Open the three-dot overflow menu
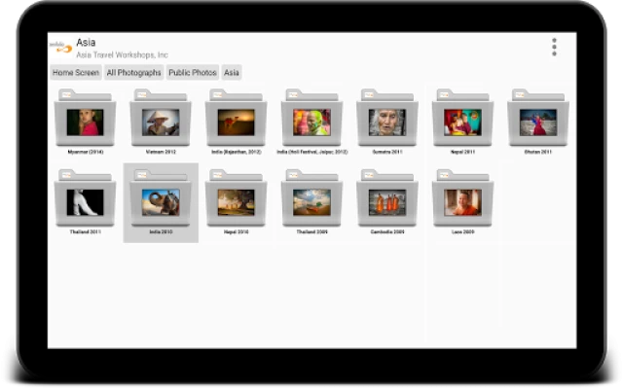 [554, 47]
